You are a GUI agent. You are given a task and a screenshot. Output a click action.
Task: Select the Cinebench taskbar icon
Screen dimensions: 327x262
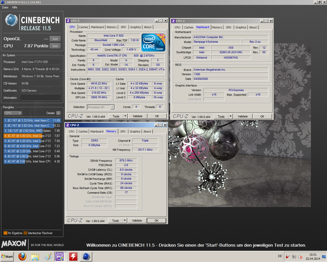(x=86, y=256)
